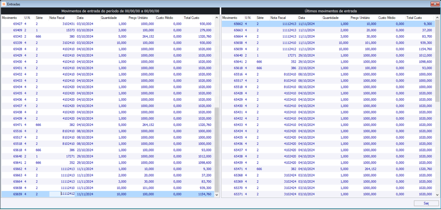This screenshot has width=441, height=210.
Task: Click right table scroll down arrow
Action: 438,194
